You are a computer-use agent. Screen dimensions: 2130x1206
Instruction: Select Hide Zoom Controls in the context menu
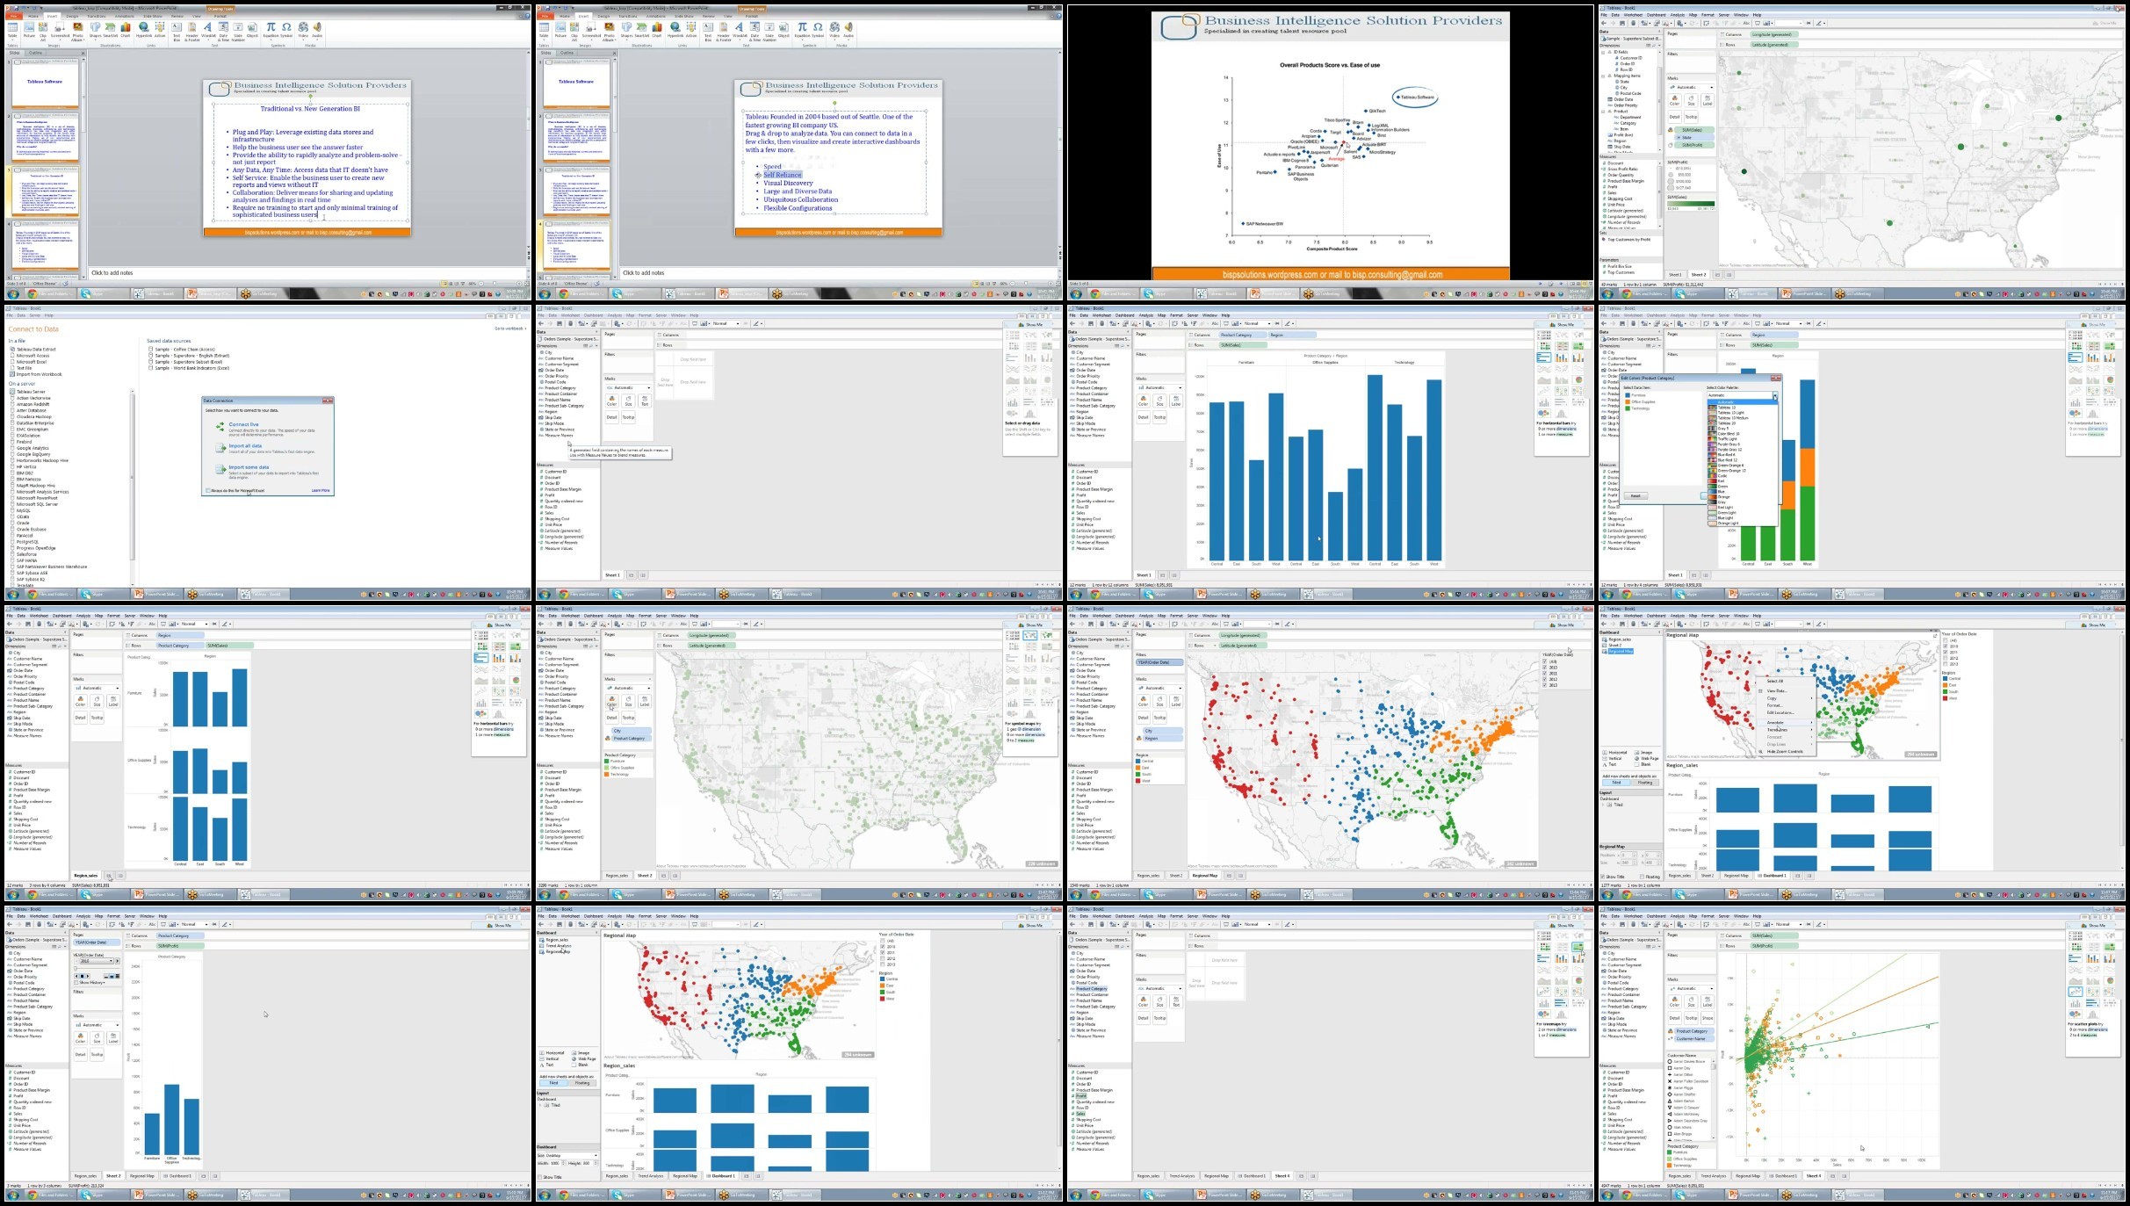1785,751
